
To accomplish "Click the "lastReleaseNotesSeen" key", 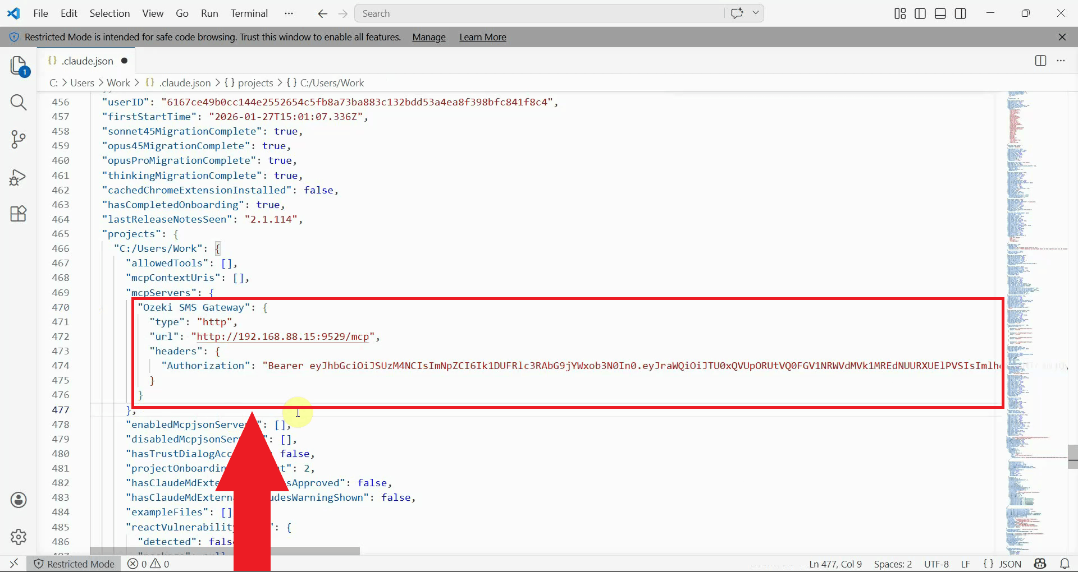I will pyautogui.click(x=167, y=219).
